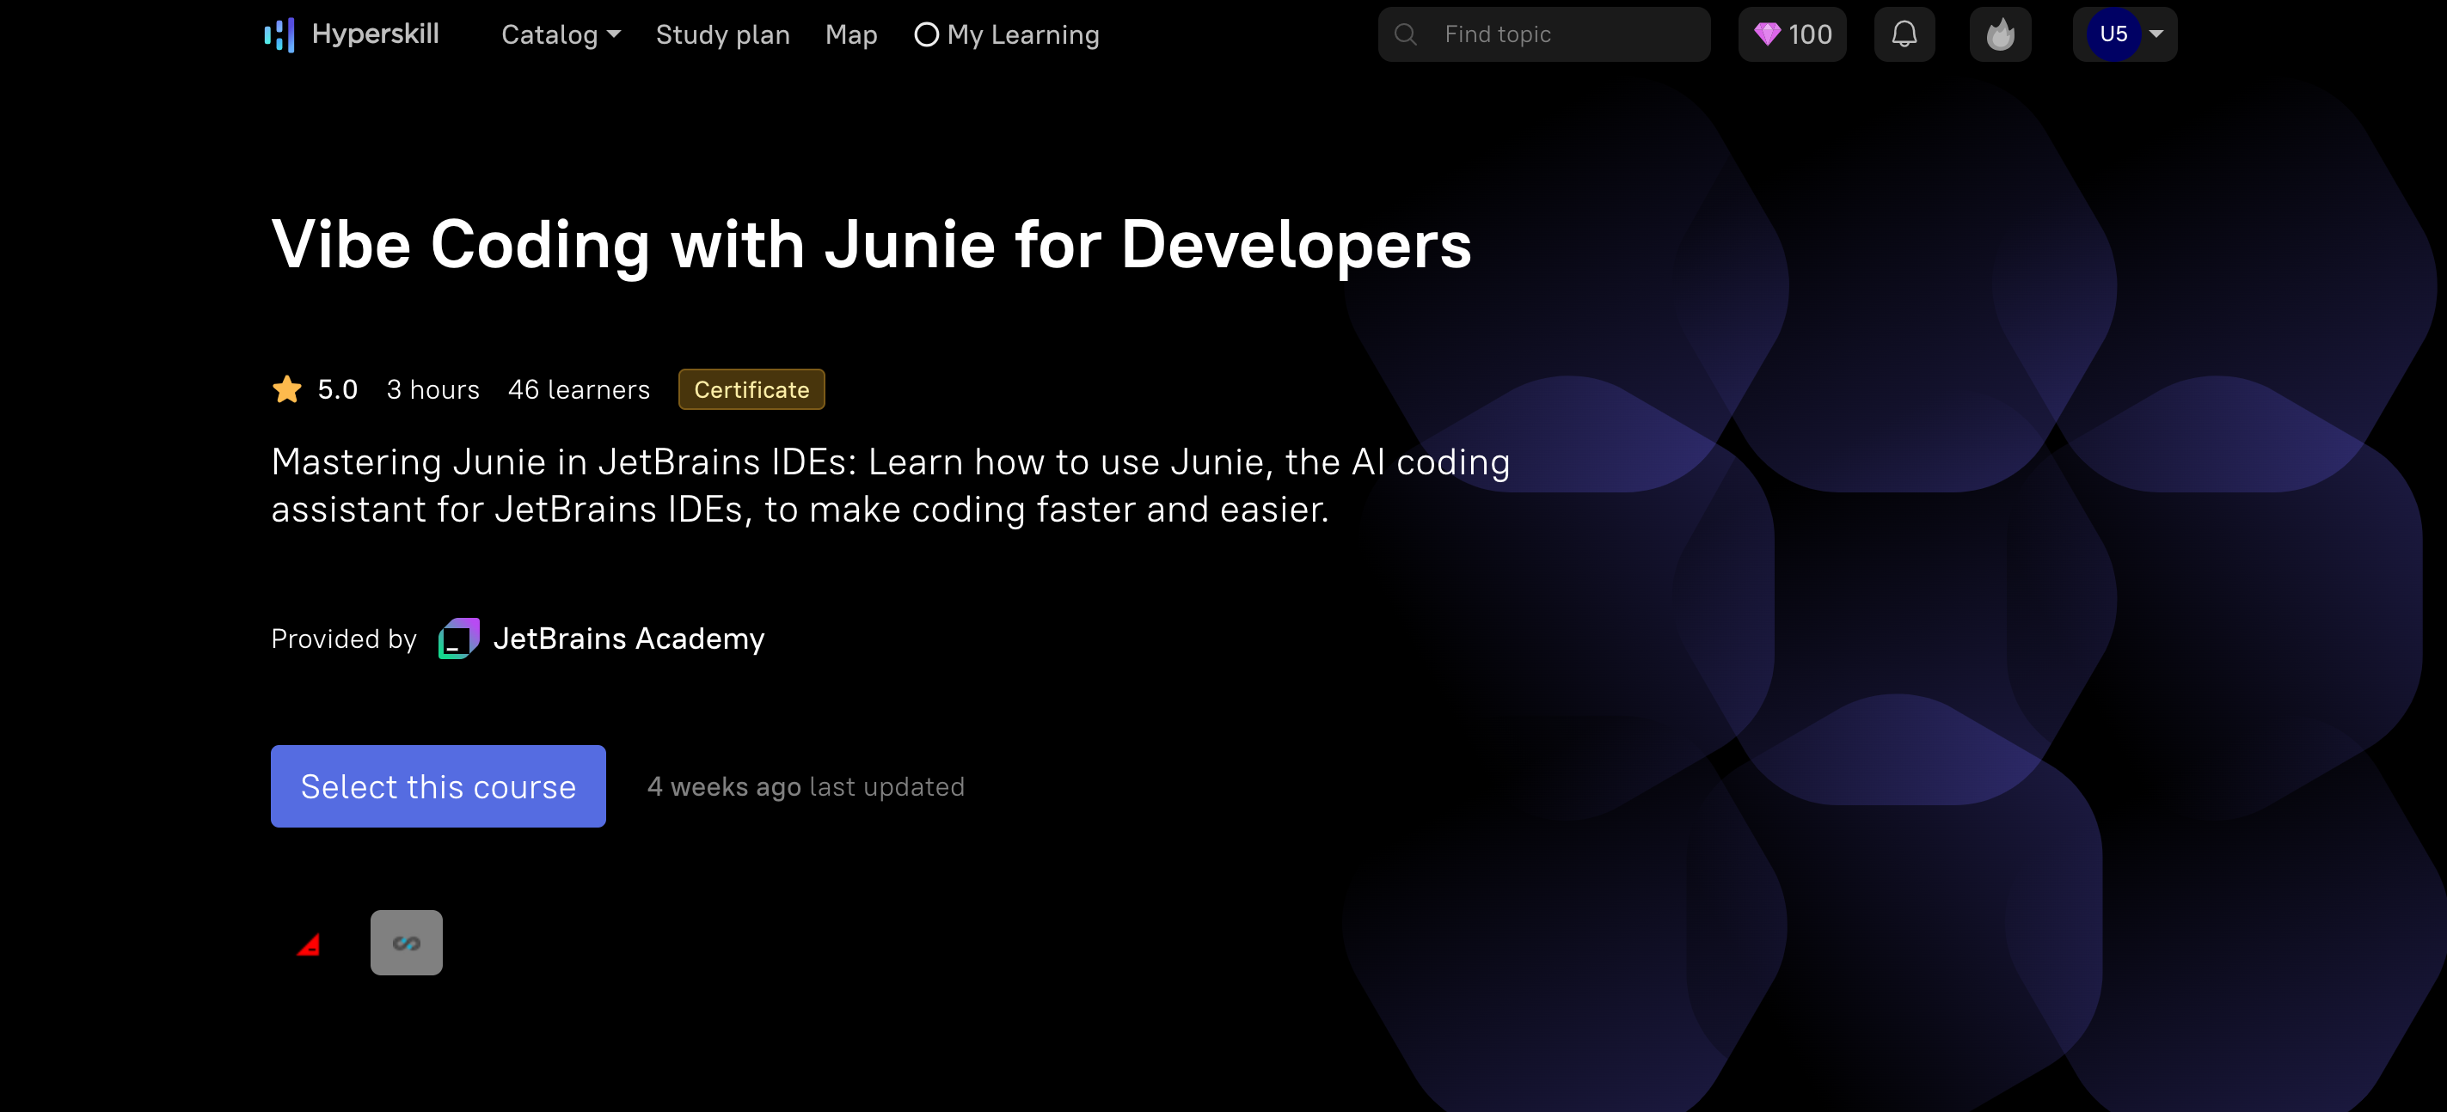This screenshot has height=1112, width=2447.
Task: Click the Hyperskill logo icon
Action: pos(279,35)
